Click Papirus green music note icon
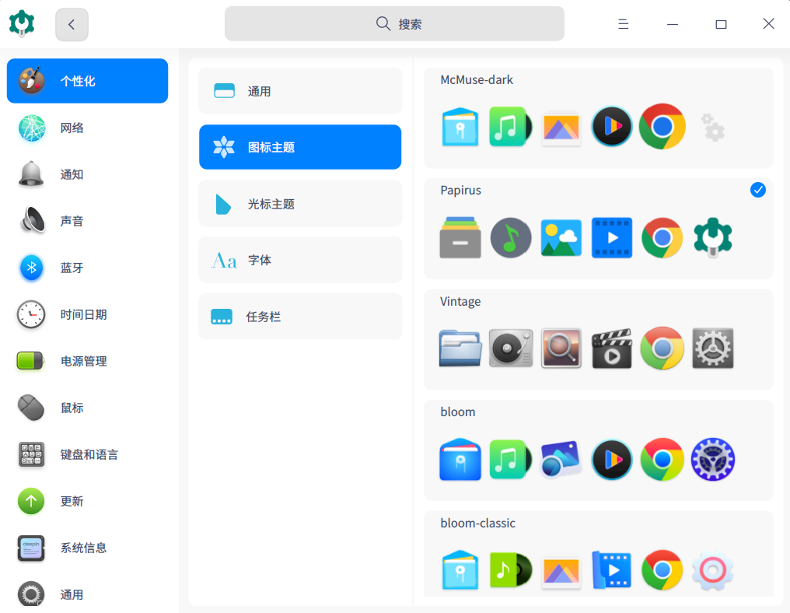This screenshot has height=613, width=790. click(x=511, y=237)
